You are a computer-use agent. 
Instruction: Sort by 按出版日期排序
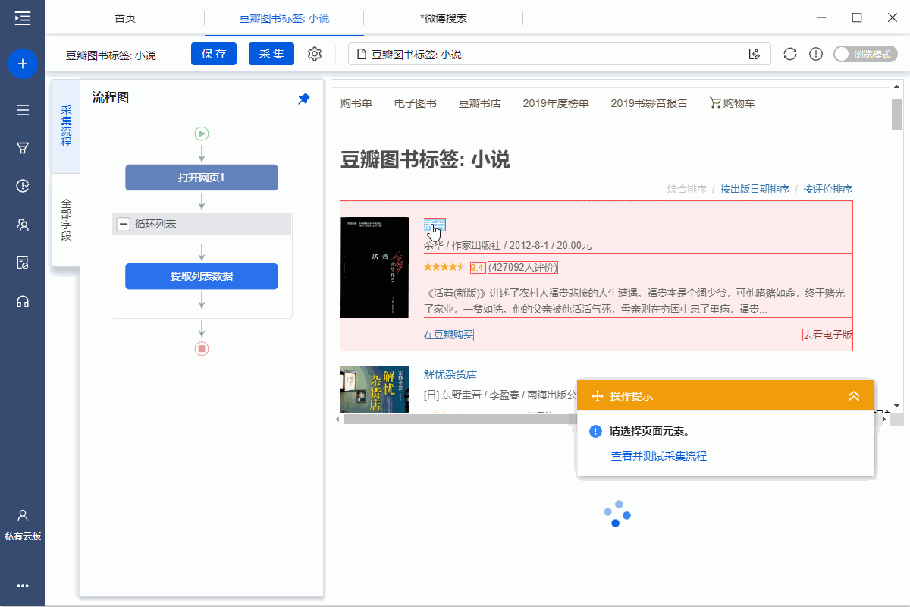pyautogui.click(x=755, y=189)
